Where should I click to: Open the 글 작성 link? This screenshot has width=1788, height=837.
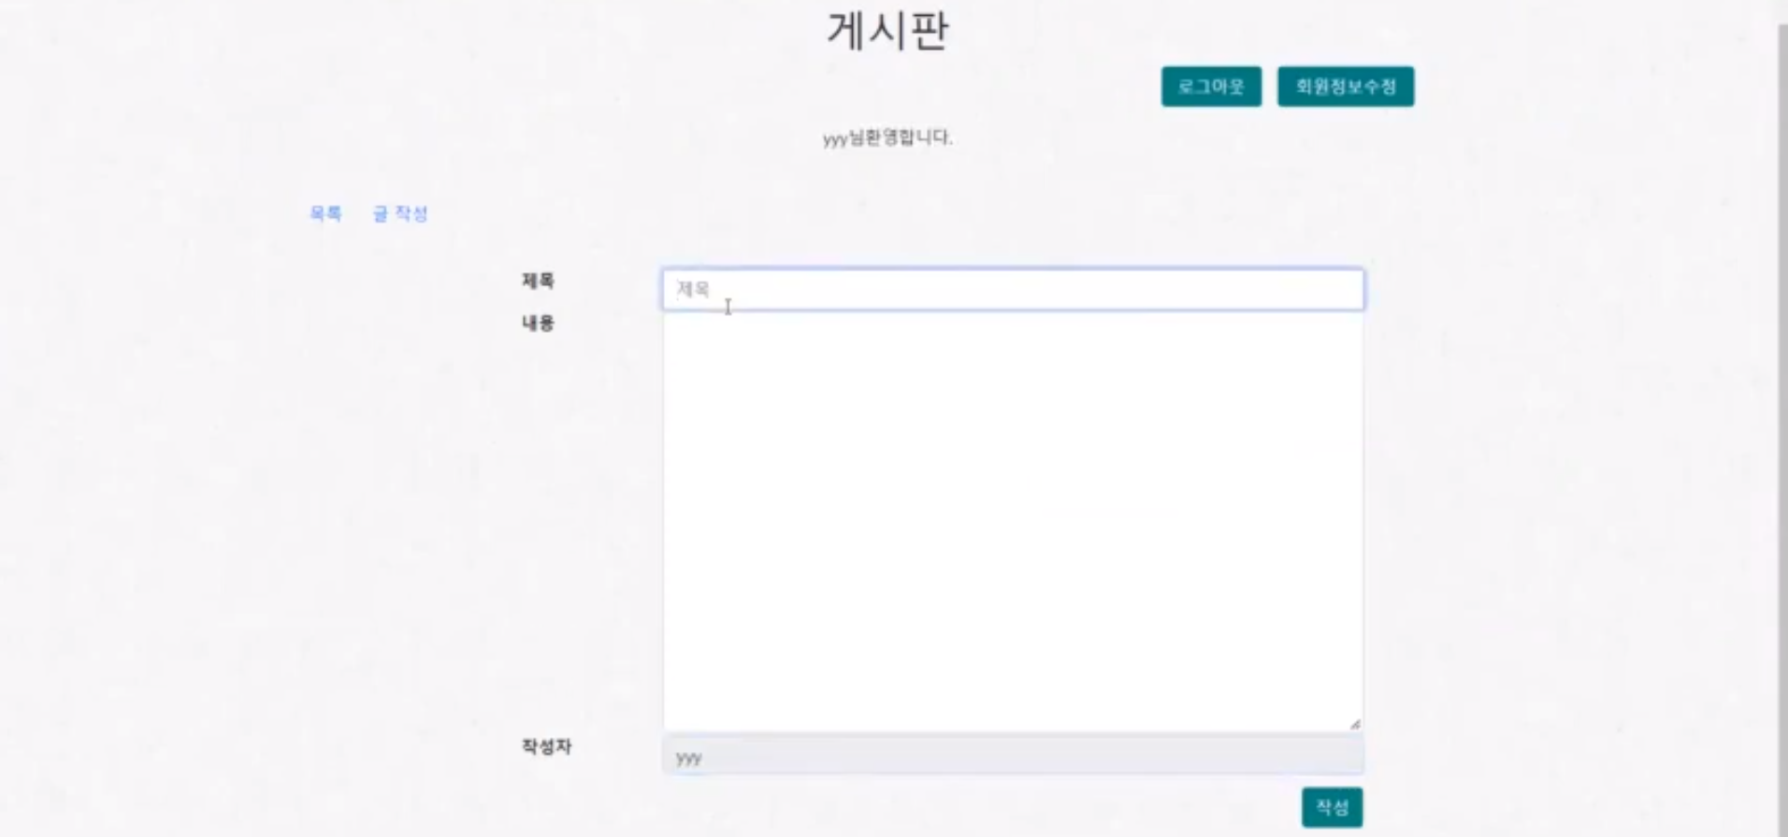[400, 214]
